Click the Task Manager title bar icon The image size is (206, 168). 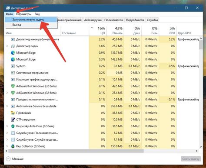(8, 8)
